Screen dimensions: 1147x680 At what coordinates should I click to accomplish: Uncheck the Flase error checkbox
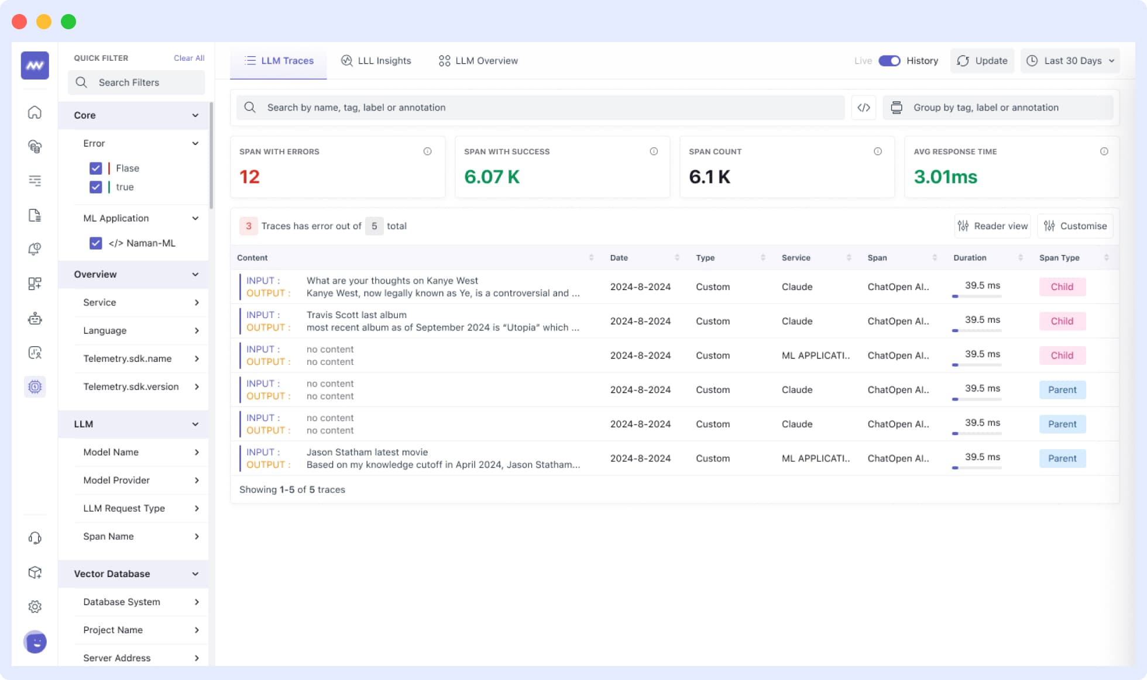[x=95, y=168]
